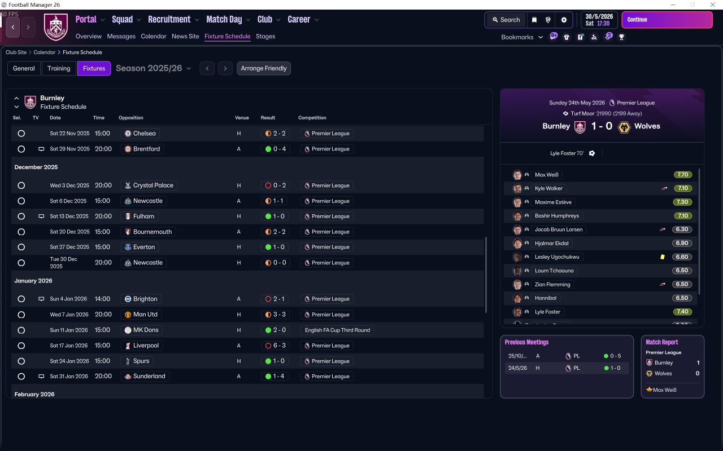The image size is (723, 451).
Task: Go to next season with the right arrow
Action: (225, 69)
